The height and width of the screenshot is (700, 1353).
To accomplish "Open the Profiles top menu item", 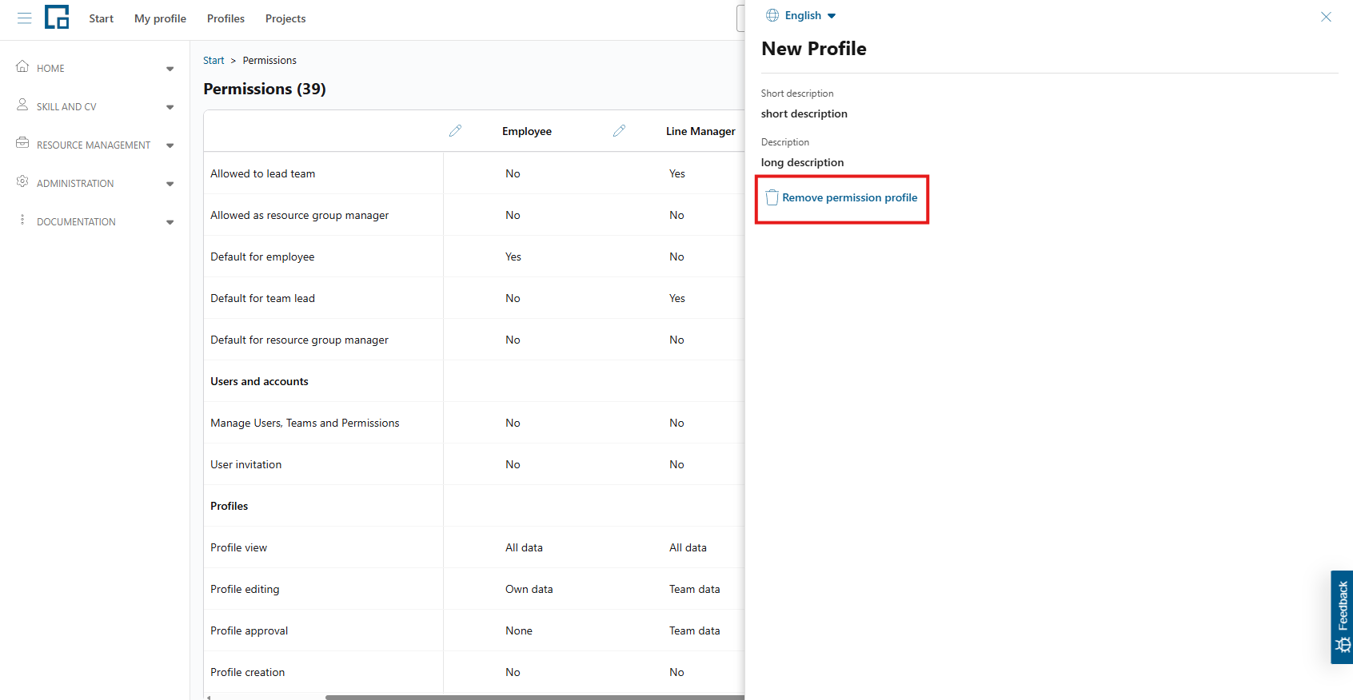I will click(x=225, y=18).
